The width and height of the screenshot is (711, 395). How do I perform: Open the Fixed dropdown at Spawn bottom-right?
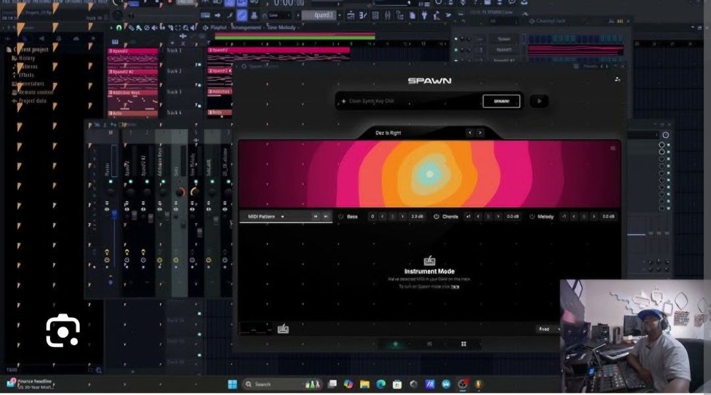(548, 329)
